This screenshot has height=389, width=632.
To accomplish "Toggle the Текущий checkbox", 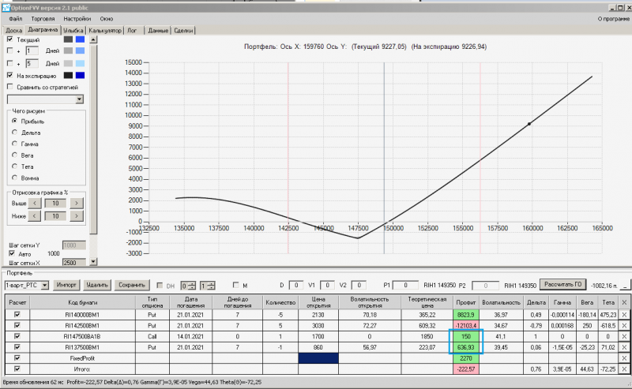I will [10, 39].
